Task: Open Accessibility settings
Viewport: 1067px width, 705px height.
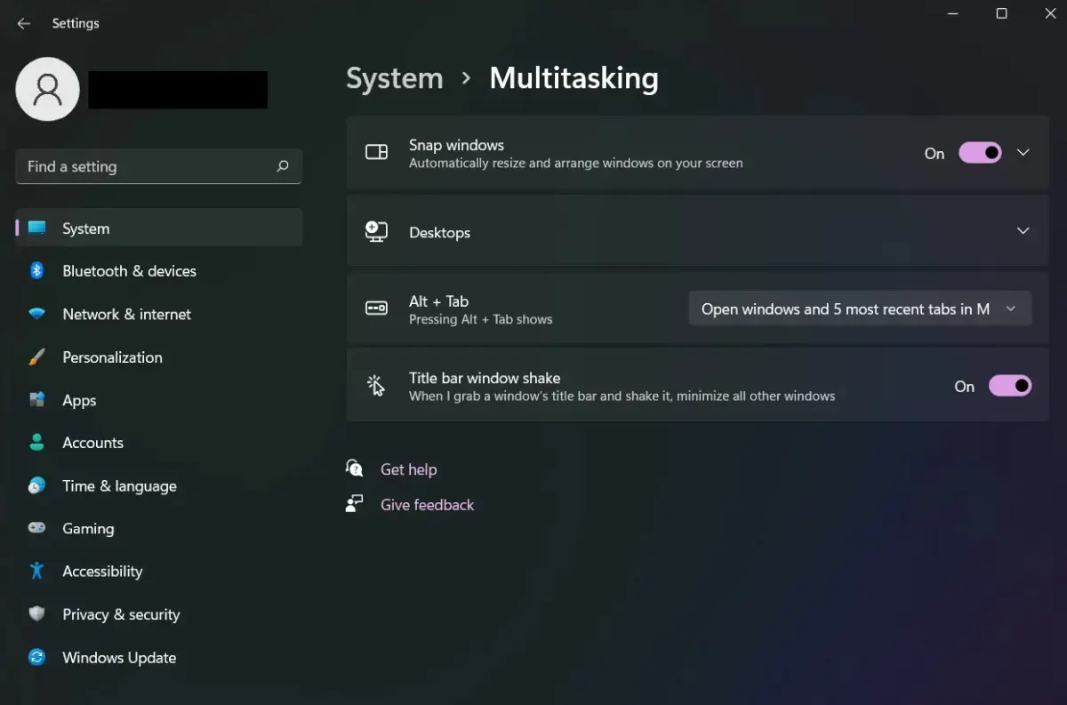Action: (x=102, y=571)
